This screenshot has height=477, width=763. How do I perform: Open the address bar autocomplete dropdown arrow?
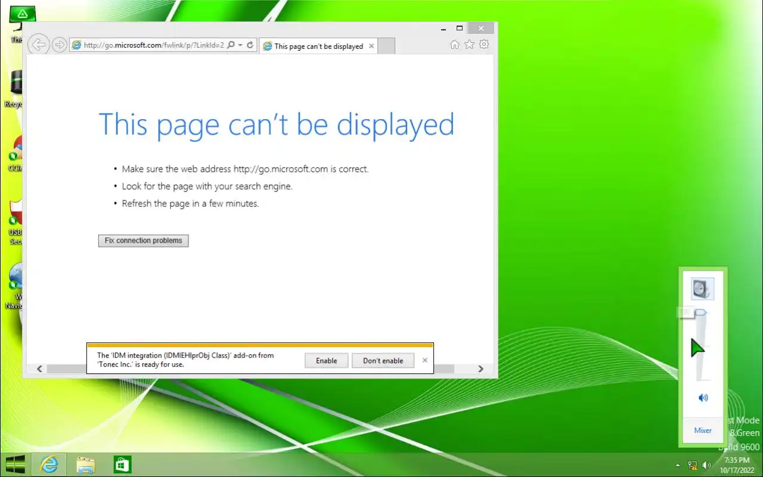point(240,45)
